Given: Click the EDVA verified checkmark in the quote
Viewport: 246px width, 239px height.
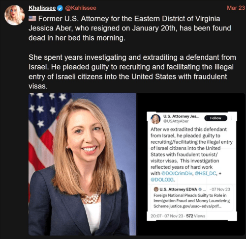Looking at the screenshot, I should tap(200, 189).
